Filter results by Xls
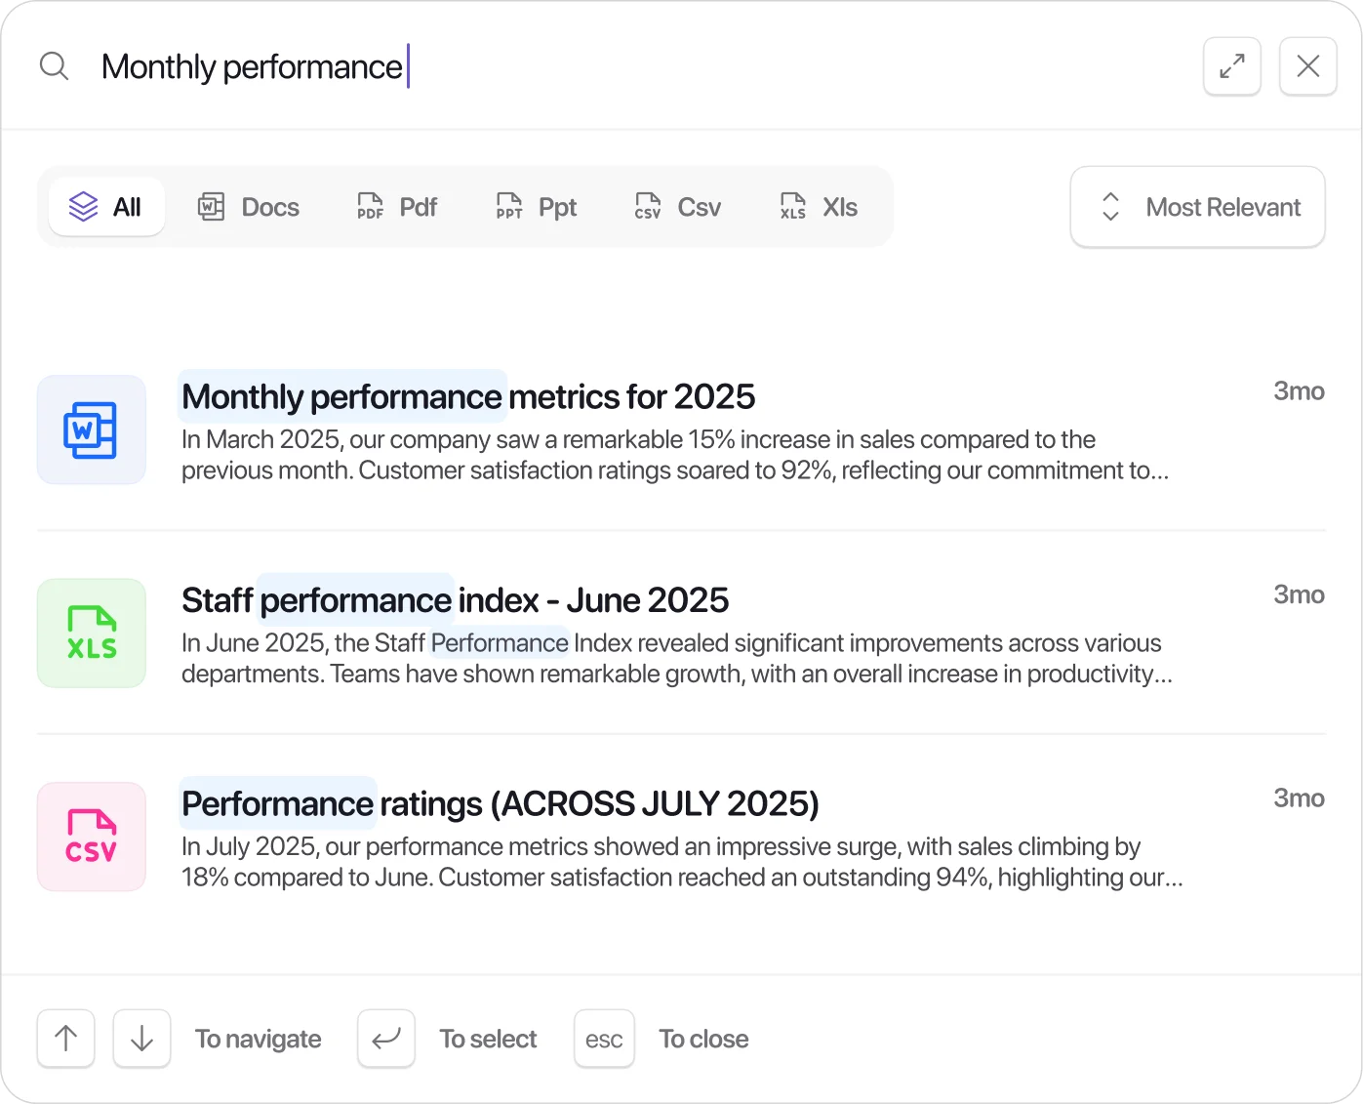This screenshot has height=1104, width=1363. [x=819, y=207]
